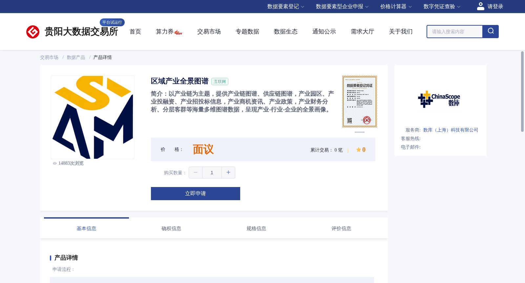
Task: Click the 14883次浏览 view count text
Action: tap(71, 163)
